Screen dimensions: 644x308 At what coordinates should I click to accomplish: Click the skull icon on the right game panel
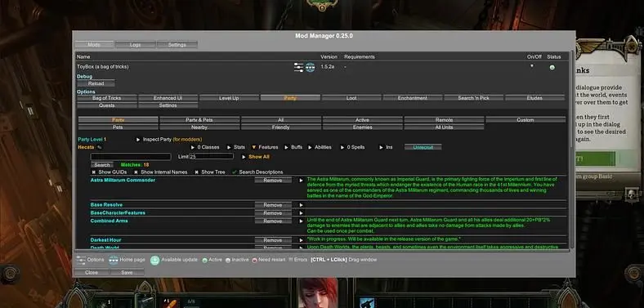(x=632, y=194)
